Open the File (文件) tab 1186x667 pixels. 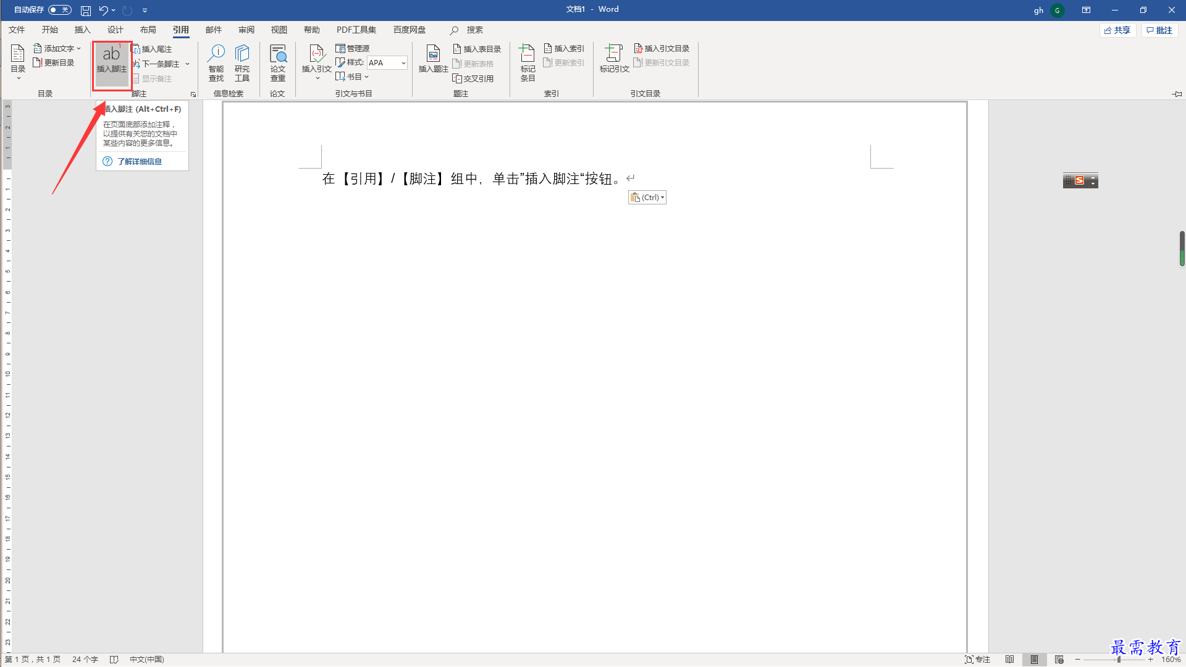pyautogui.click(x=17, y=30)
